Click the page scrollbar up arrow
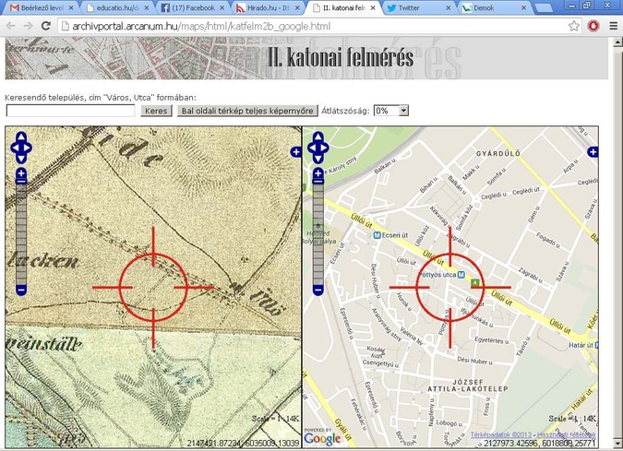This screenshot has height=451, width=623. [617, 42]
